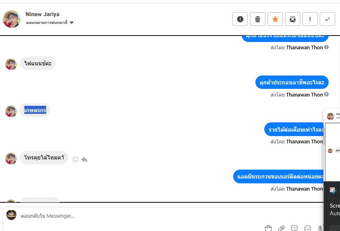Toggle the orange star follow-up flag
This screenshot has height=231, width=340.
[x=275, y=19]
